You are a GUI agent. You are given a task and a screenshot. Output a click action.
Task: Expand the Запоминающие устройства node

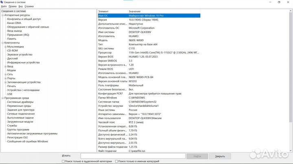6,82
